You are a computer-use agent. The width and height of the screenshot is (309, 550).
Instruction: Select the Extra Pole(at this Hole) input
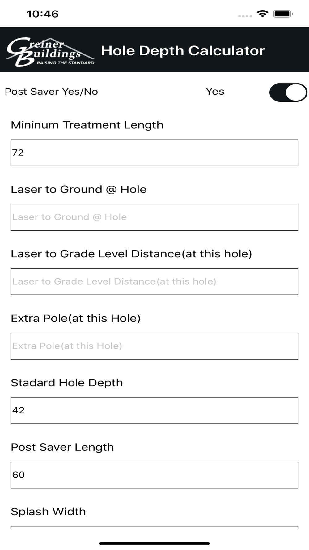click(154, 346)
